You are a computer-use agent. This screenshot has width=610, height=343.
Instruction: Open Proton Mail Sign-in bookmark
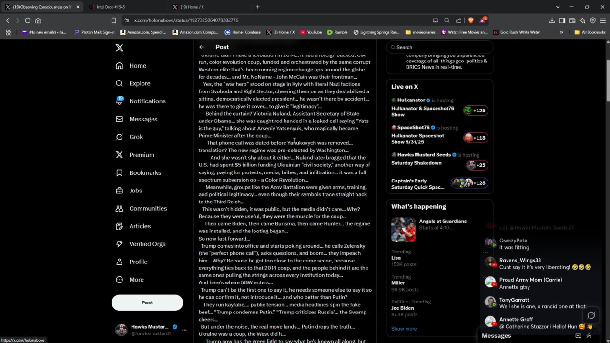[x=94, y=32]
